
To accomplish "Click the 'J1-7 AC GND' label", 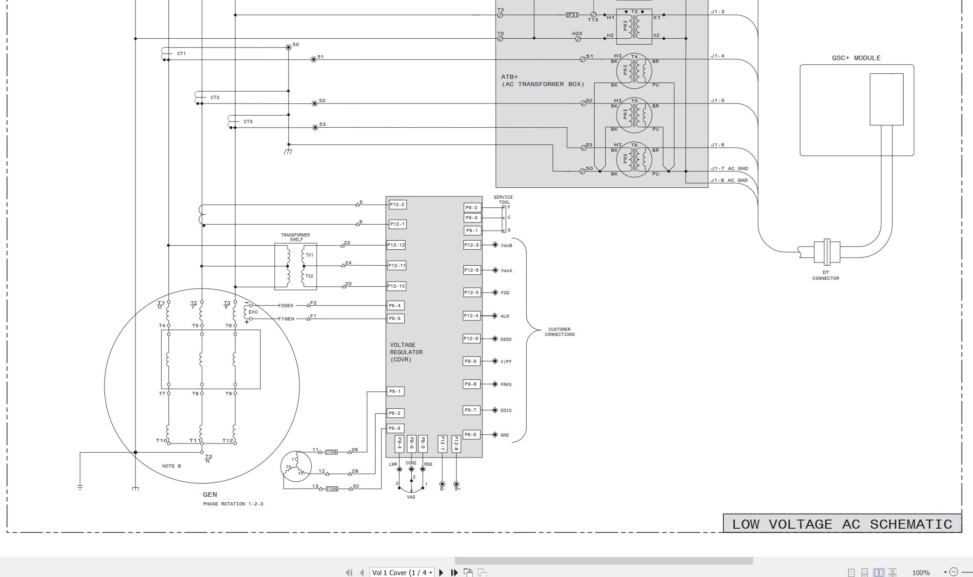I will pyautogui.click(x=729, y=169).
